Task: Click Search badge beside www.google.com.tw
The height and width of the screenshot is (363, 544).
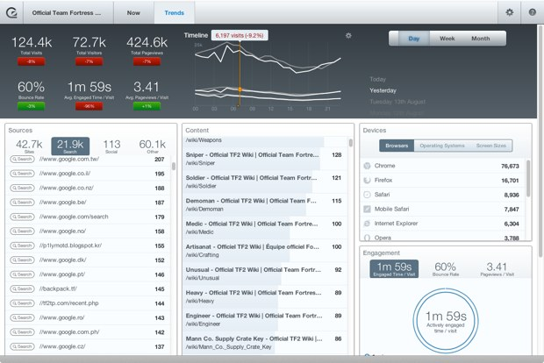Action: coord(22,159)
